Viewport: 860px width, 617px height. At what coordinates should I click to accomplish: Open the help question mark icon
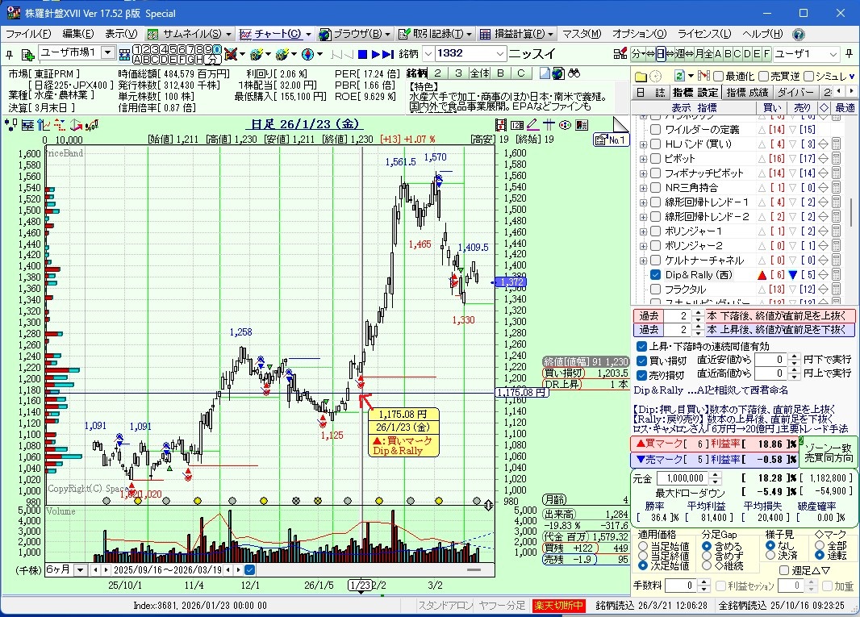[x=798, y=34]
